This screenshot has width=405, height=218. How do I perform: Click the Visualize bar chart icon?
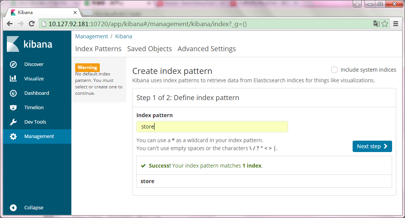pyautogui.click(x=13, y=78)
